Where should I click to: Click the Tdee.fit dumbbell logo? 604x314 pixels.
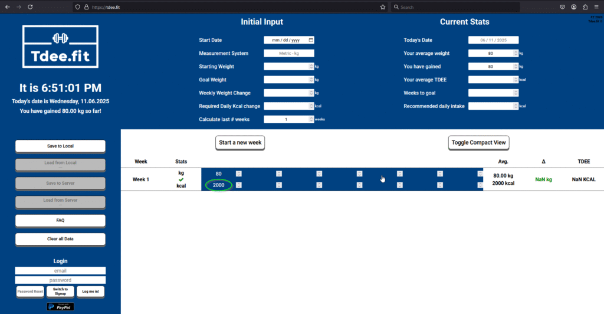[60, 47]
